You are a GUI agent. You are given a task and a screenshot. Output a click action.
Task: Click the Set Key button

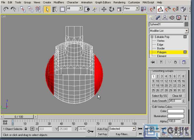[102, 134]
